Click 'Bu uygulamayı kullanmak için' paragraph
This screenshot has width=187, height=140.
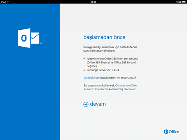coord(110,49)
